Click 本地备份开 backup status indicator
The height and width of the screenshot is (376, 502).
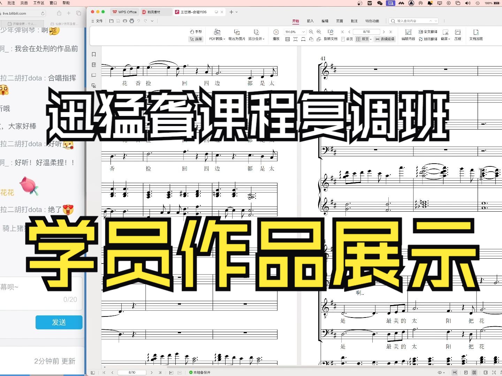200,373
